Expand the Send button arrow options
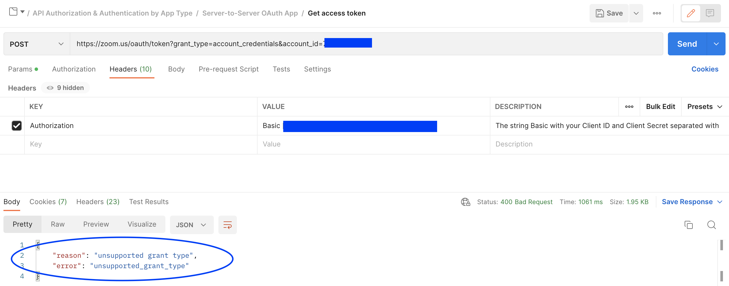The height and width of the screenshot is (286, 729). coord(716,44)
